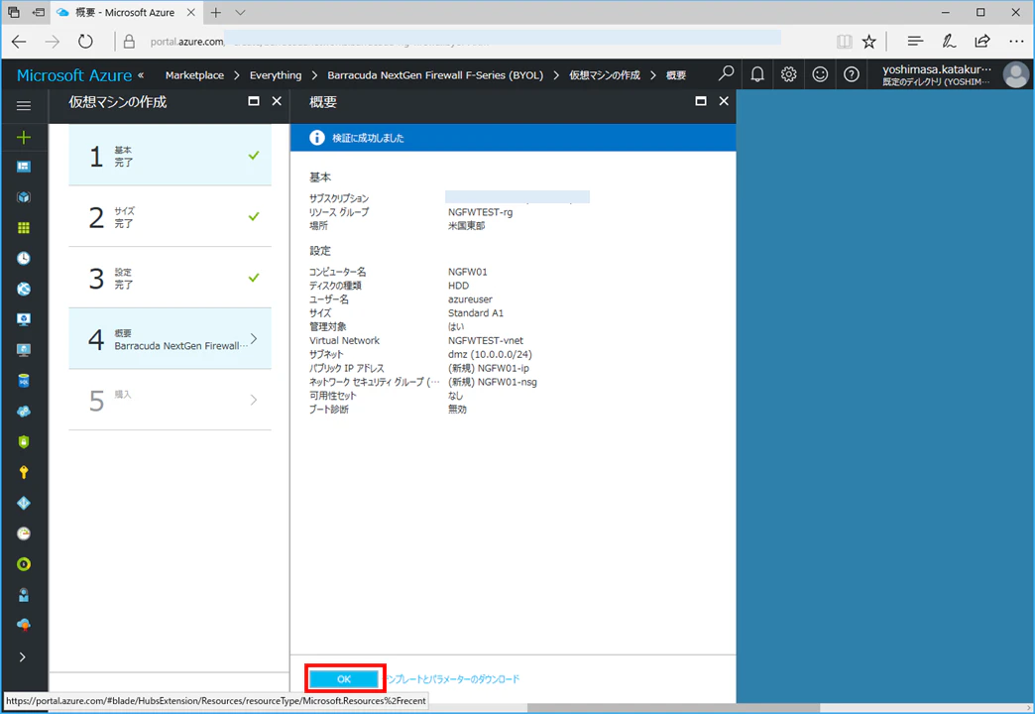Open the dashboard icon in sidebar
Viewport: 1035px width, 714px height.
[x=24, y=167]
